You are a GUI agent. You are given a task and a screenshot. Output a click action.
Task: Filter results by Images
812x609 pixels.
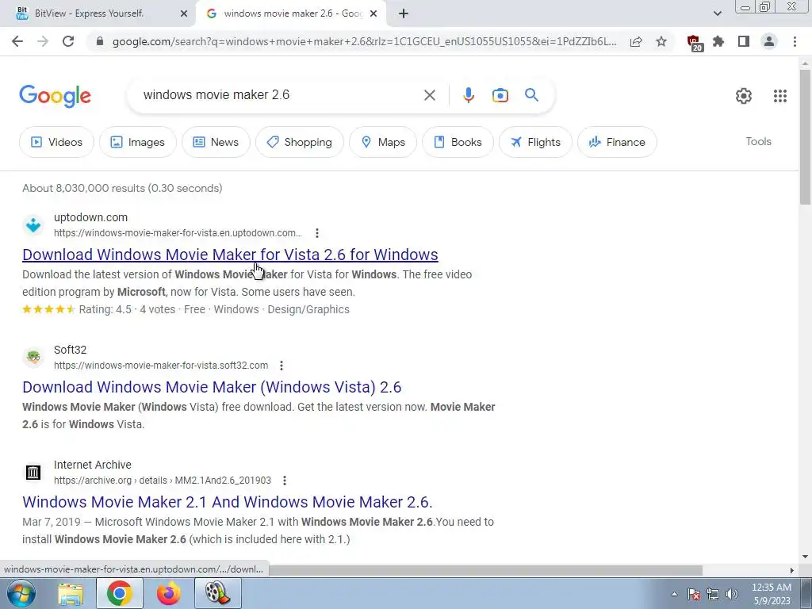click(138, 142)
